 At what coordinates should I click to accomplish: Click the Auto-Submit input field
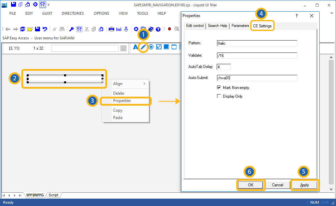point(257,78)
